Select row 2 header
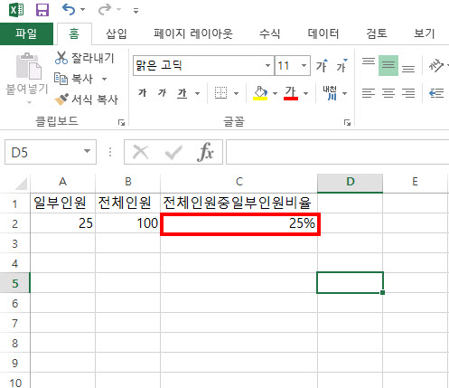 coord(14,223)
